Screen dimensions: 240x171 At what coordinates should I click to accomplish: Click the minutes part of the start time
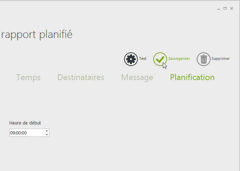pyautogui.click(x=18, y=133)
